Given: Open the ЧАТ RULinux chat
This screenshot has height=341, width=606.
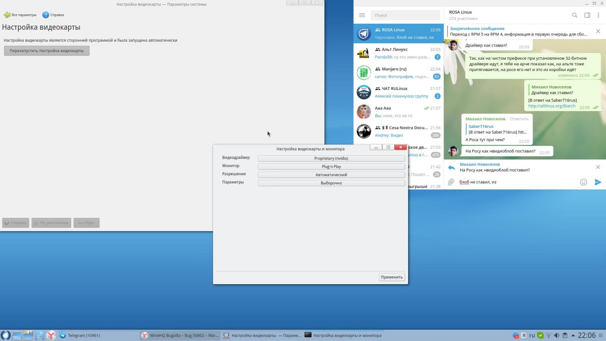Looking at the screenshot, I should coord(399,92).
